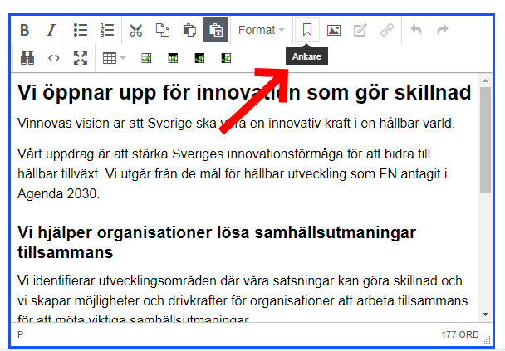
Task: Insert a numbered list
Action: point(107,30)
